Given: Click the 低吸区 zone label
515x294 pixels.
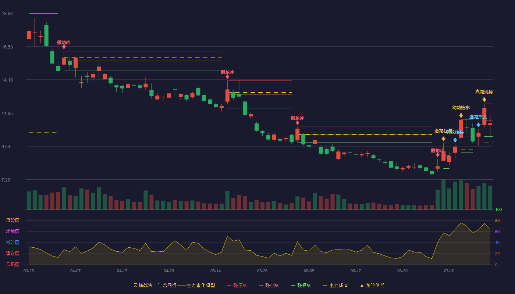Looking at the screenshot, I should 13,264.
